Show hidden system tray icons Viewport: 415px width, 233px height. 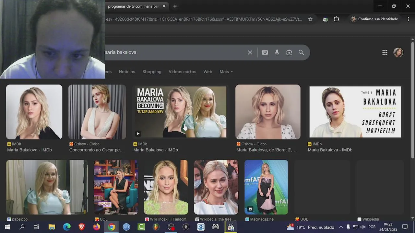[x=341, y=227]
